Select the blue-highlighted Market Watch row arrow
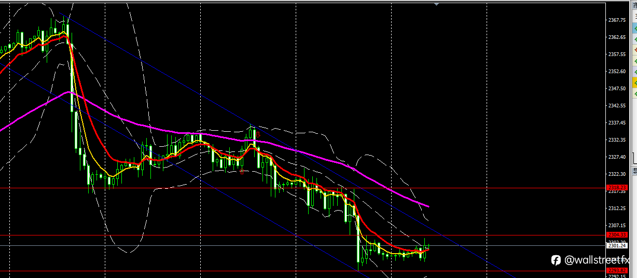 (x=635, y=28)
